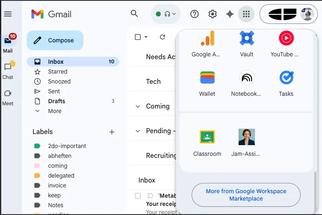
Task: Open the Inbox folder
Action: pos(73,62)
